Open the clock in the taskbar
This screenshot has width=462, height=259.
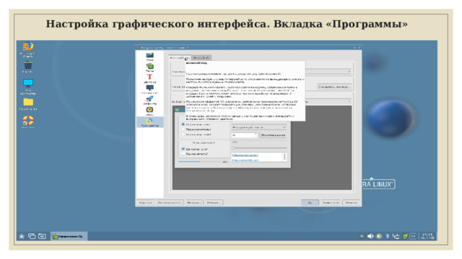click(427, 236)
